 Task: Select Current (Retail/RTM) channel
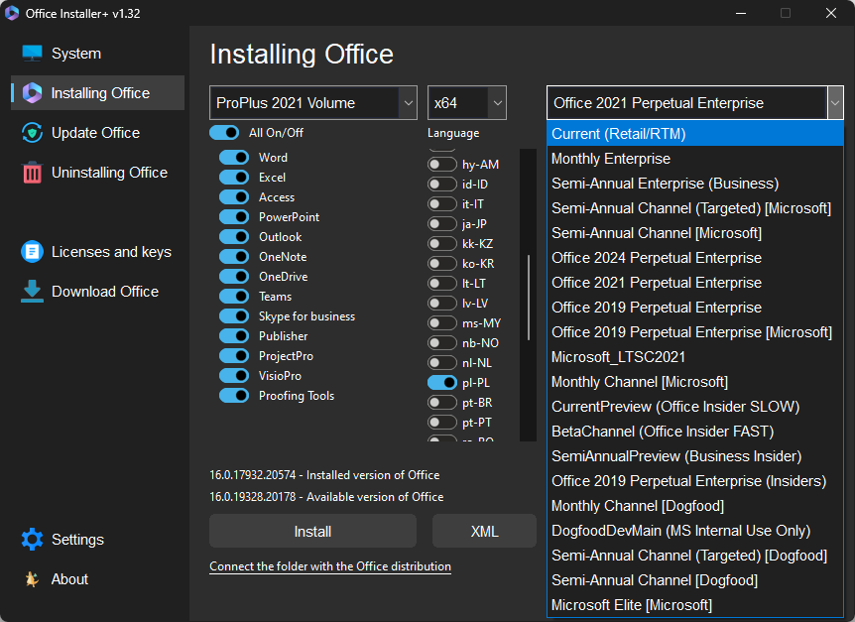pos(694,134)
